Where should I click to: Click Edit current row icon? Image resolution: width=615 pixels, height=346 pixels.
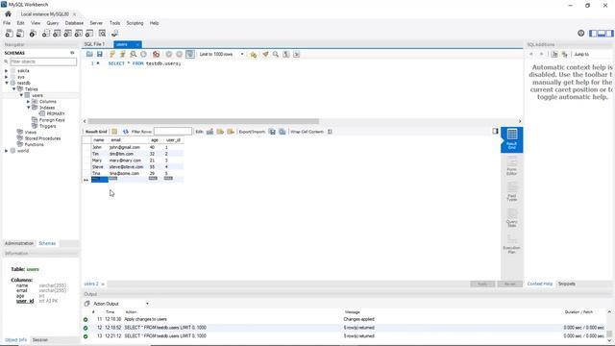click(x=209, y=132)
